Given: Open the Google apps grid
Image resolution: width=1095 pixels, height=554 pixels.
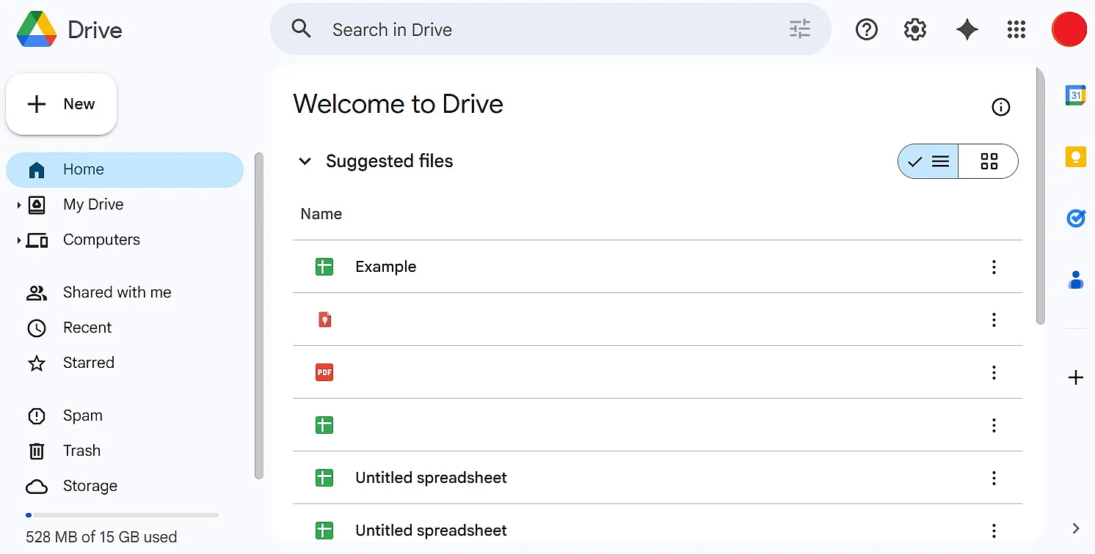Looking at the screenshot, I should [x=1016, y=30].
